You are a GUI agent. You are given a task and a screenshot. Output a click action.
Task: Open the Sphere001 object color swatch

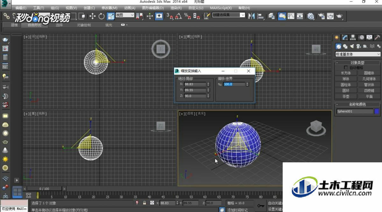[x=377, y=111]
